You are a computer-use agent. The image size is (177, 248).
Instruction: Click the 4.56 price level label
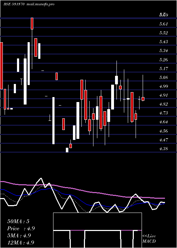click(164, 131)
